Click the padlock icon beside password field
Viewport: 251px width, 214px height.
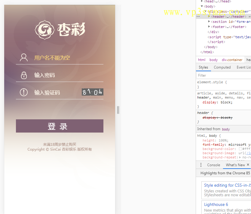(x=24, y=75)
